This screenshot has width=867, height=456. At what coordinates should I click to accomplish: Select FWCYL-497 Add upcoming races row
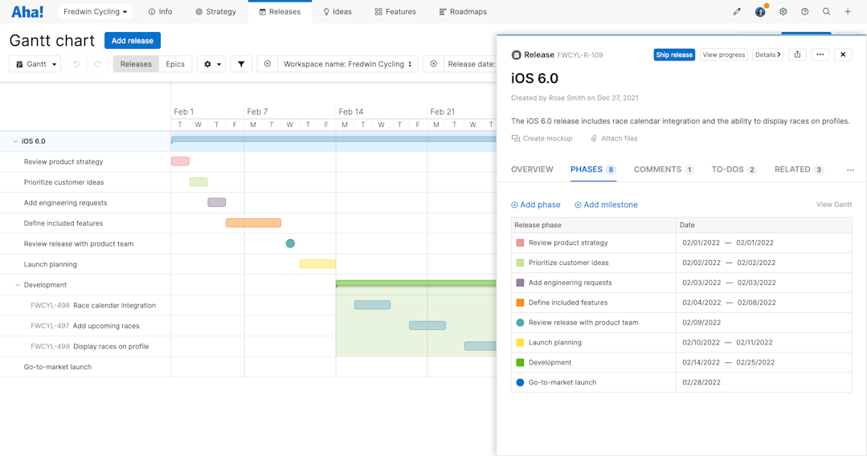click(85, 326)
